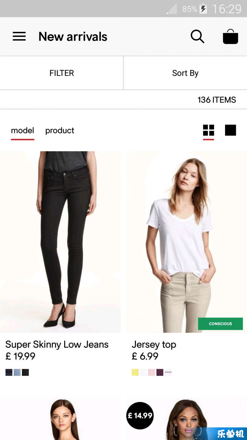This screenshot has width=247, height=440.
Task: Choose the yellow swatch for Jersey top
Action: [135, 372]
